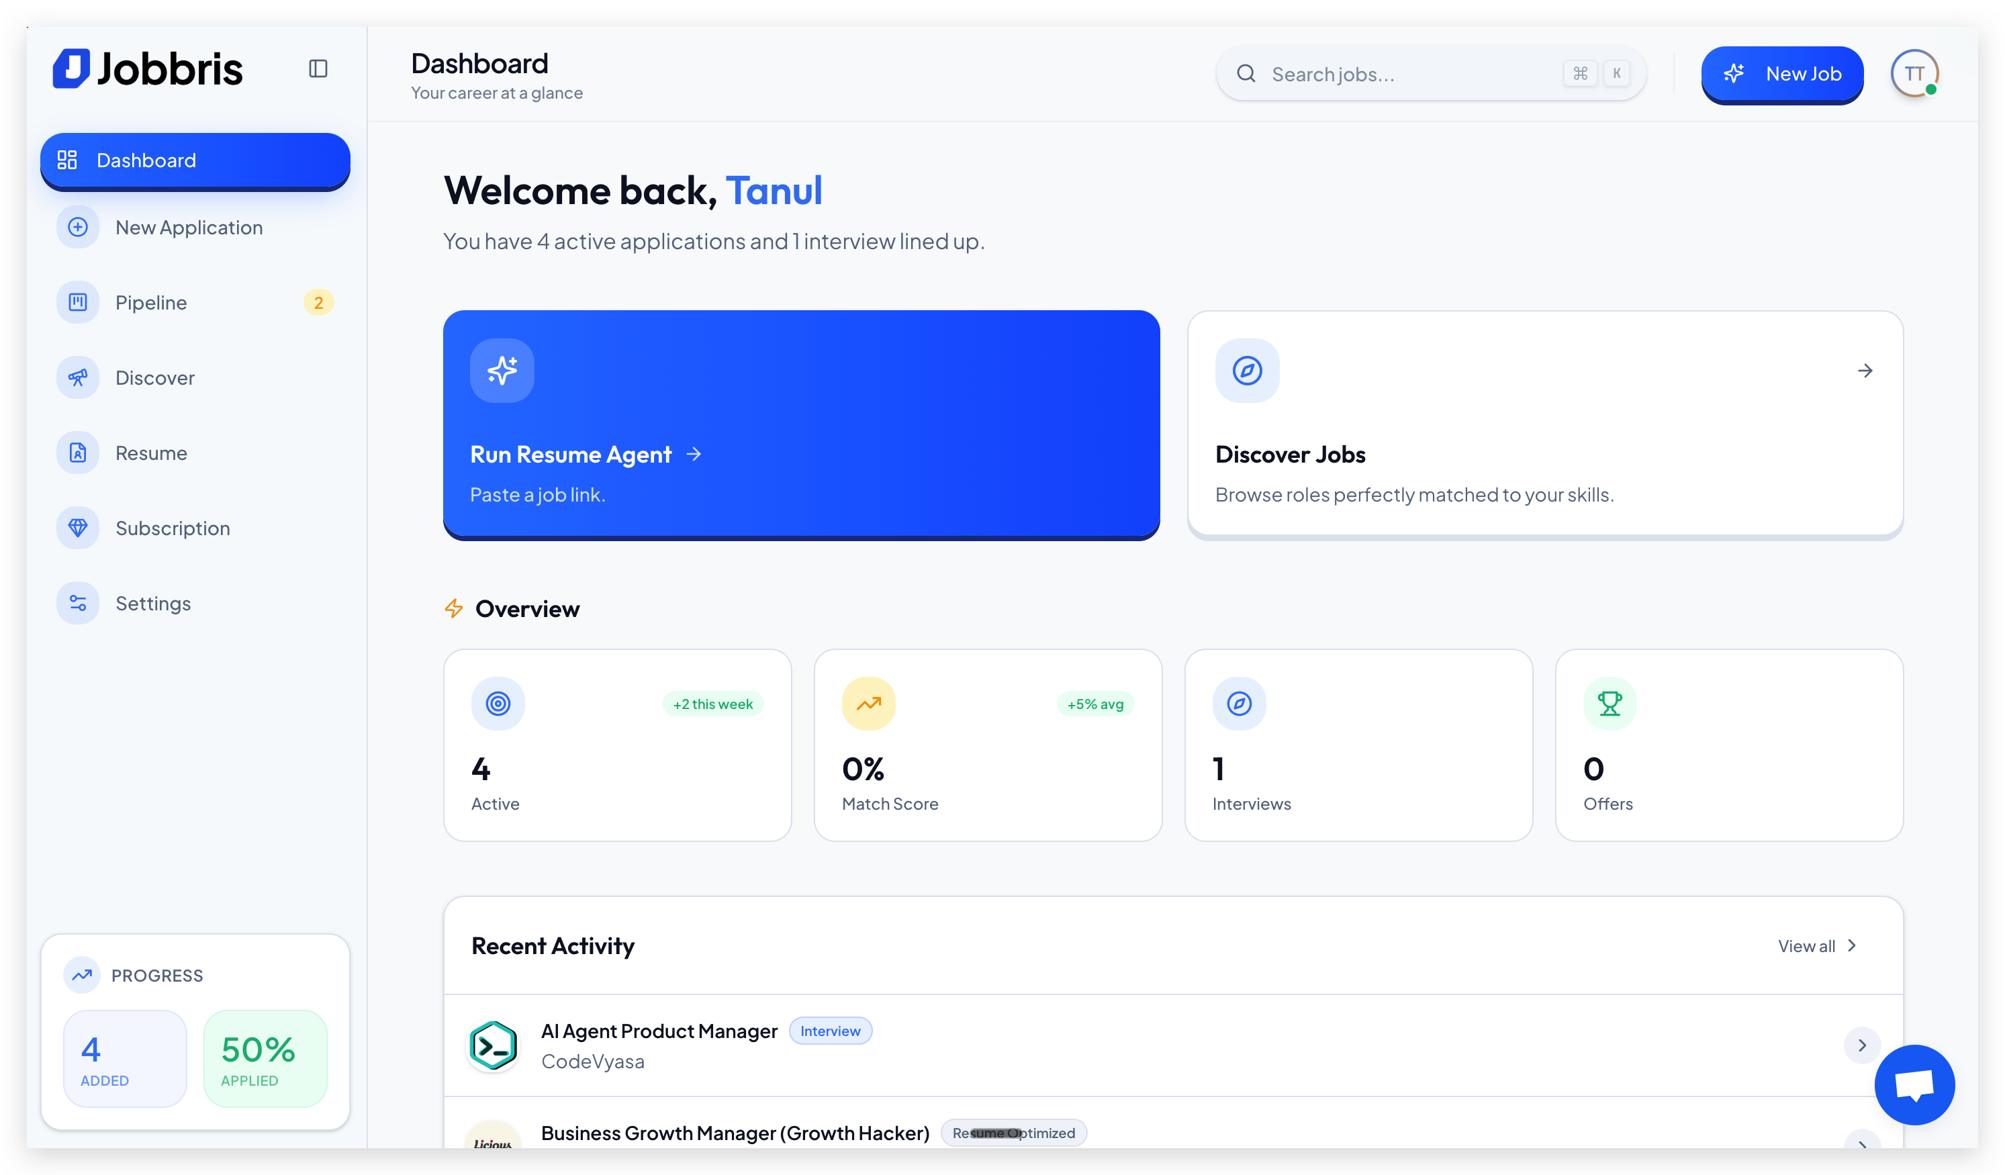The height and width of the screenshot is (1175, 2005).
Task: Focus the Search jobs input field
Action: [x=1408, y=74]
